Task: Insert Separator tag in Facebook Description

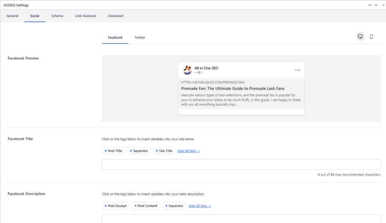Action: point(174,206)
